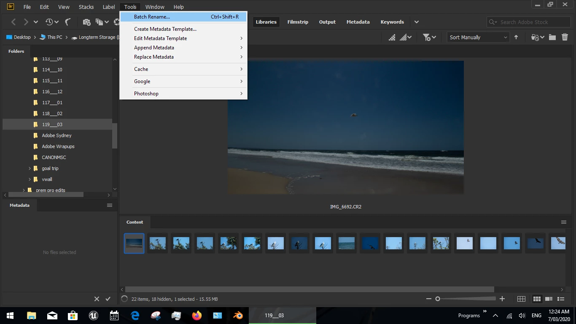
Task: Select the Adobe Sydney folder
Action: point(57,135)
